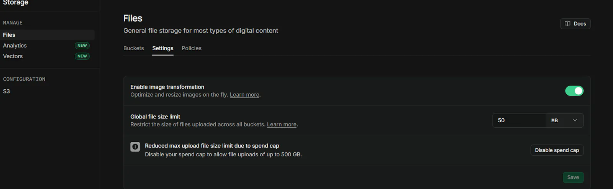
Task: Click the Save button
Action: pyautogui.click(x=573, y=177)
